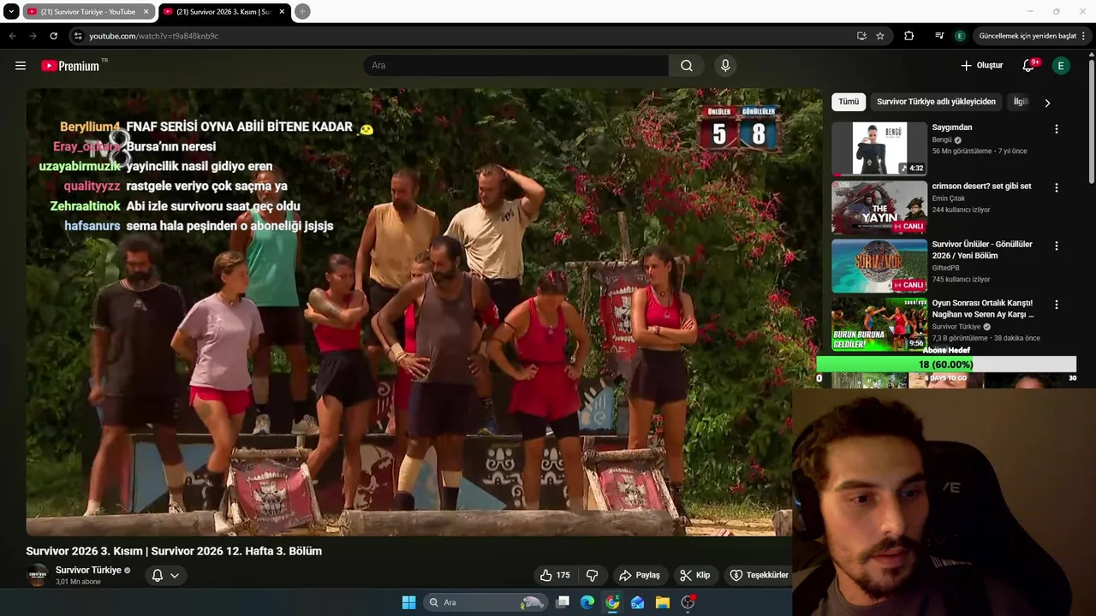Open site information icon in address bar

click(78, 36)
